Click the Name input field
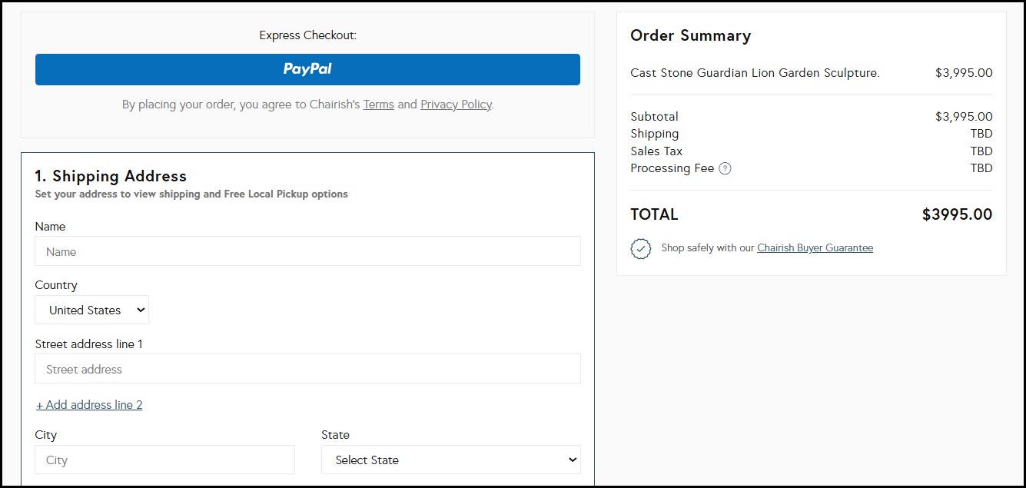This screenshot has height=488, width=1026. pos(307,251)
